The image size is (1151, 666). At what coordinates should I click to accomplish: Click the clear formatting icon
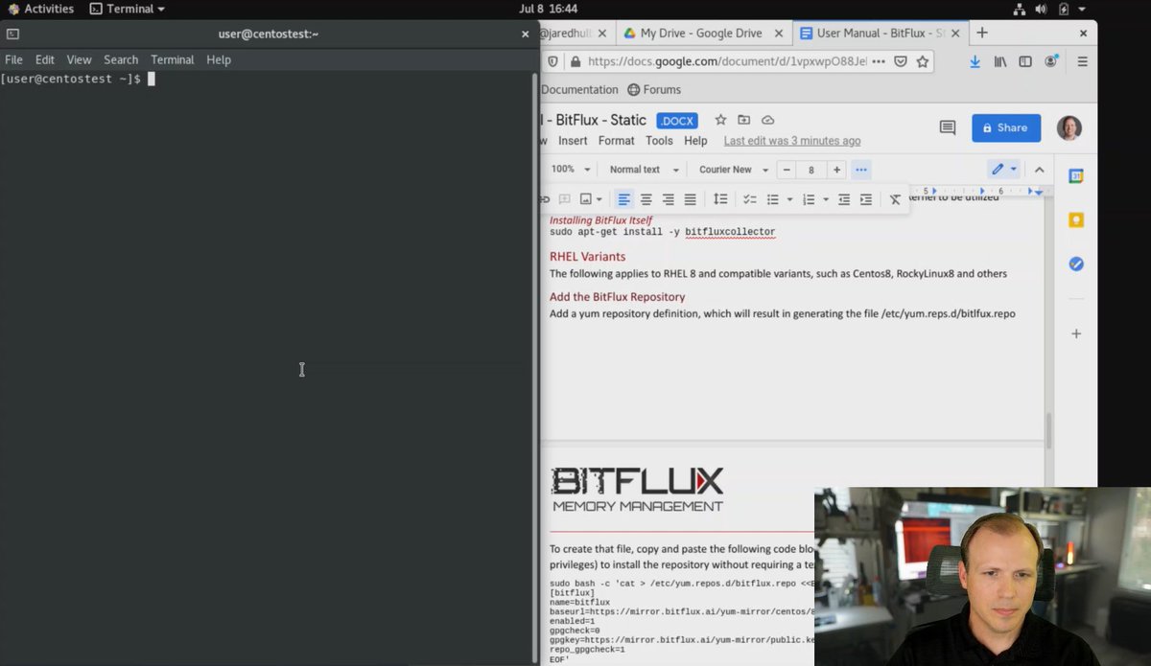click(x=895, y=198)
